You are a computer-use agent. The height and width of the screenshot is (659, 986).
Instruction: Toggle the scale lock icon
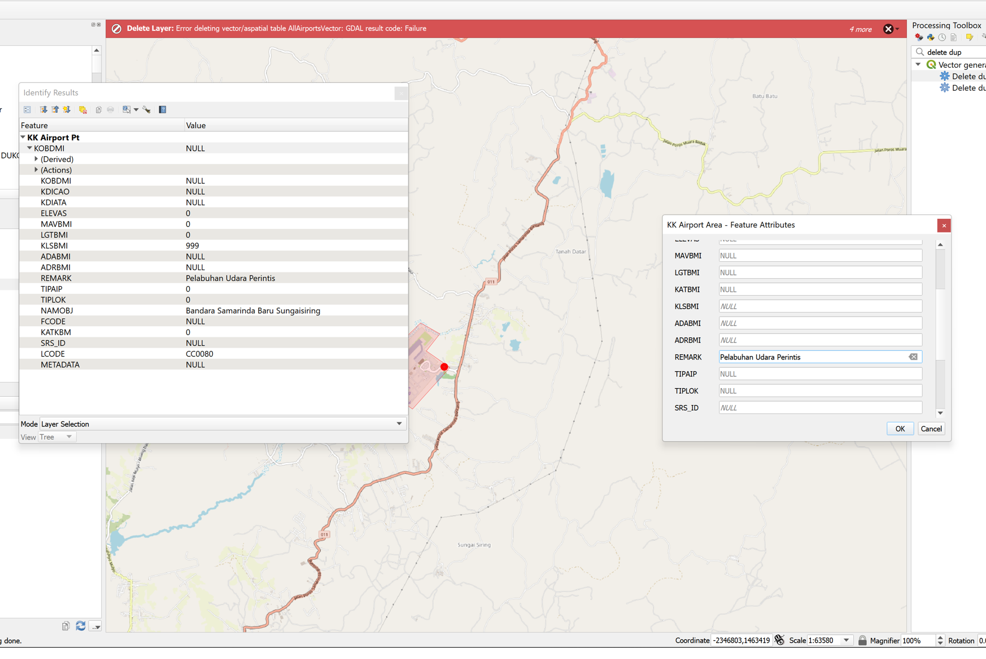(862, 640)
